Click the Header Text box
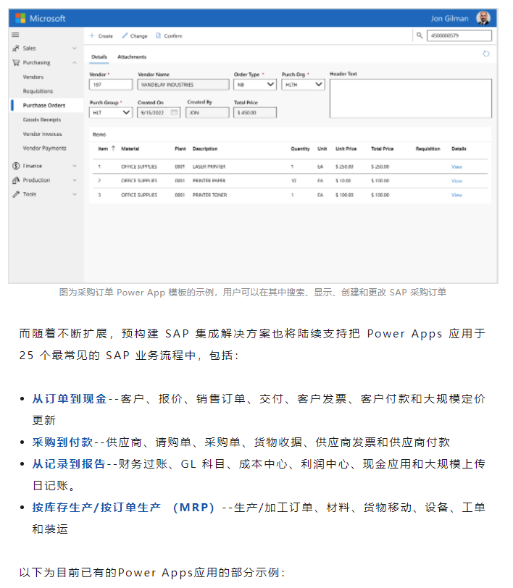Viewport: 513px width, 588px height. (x=411, y=98)
